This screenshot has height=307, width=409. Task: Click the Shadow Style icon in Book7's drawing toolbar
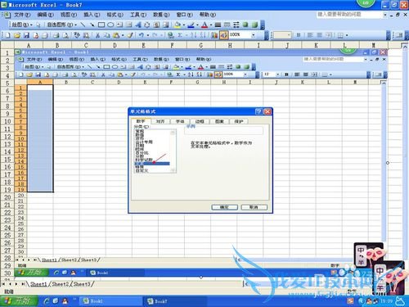(245, 25)
